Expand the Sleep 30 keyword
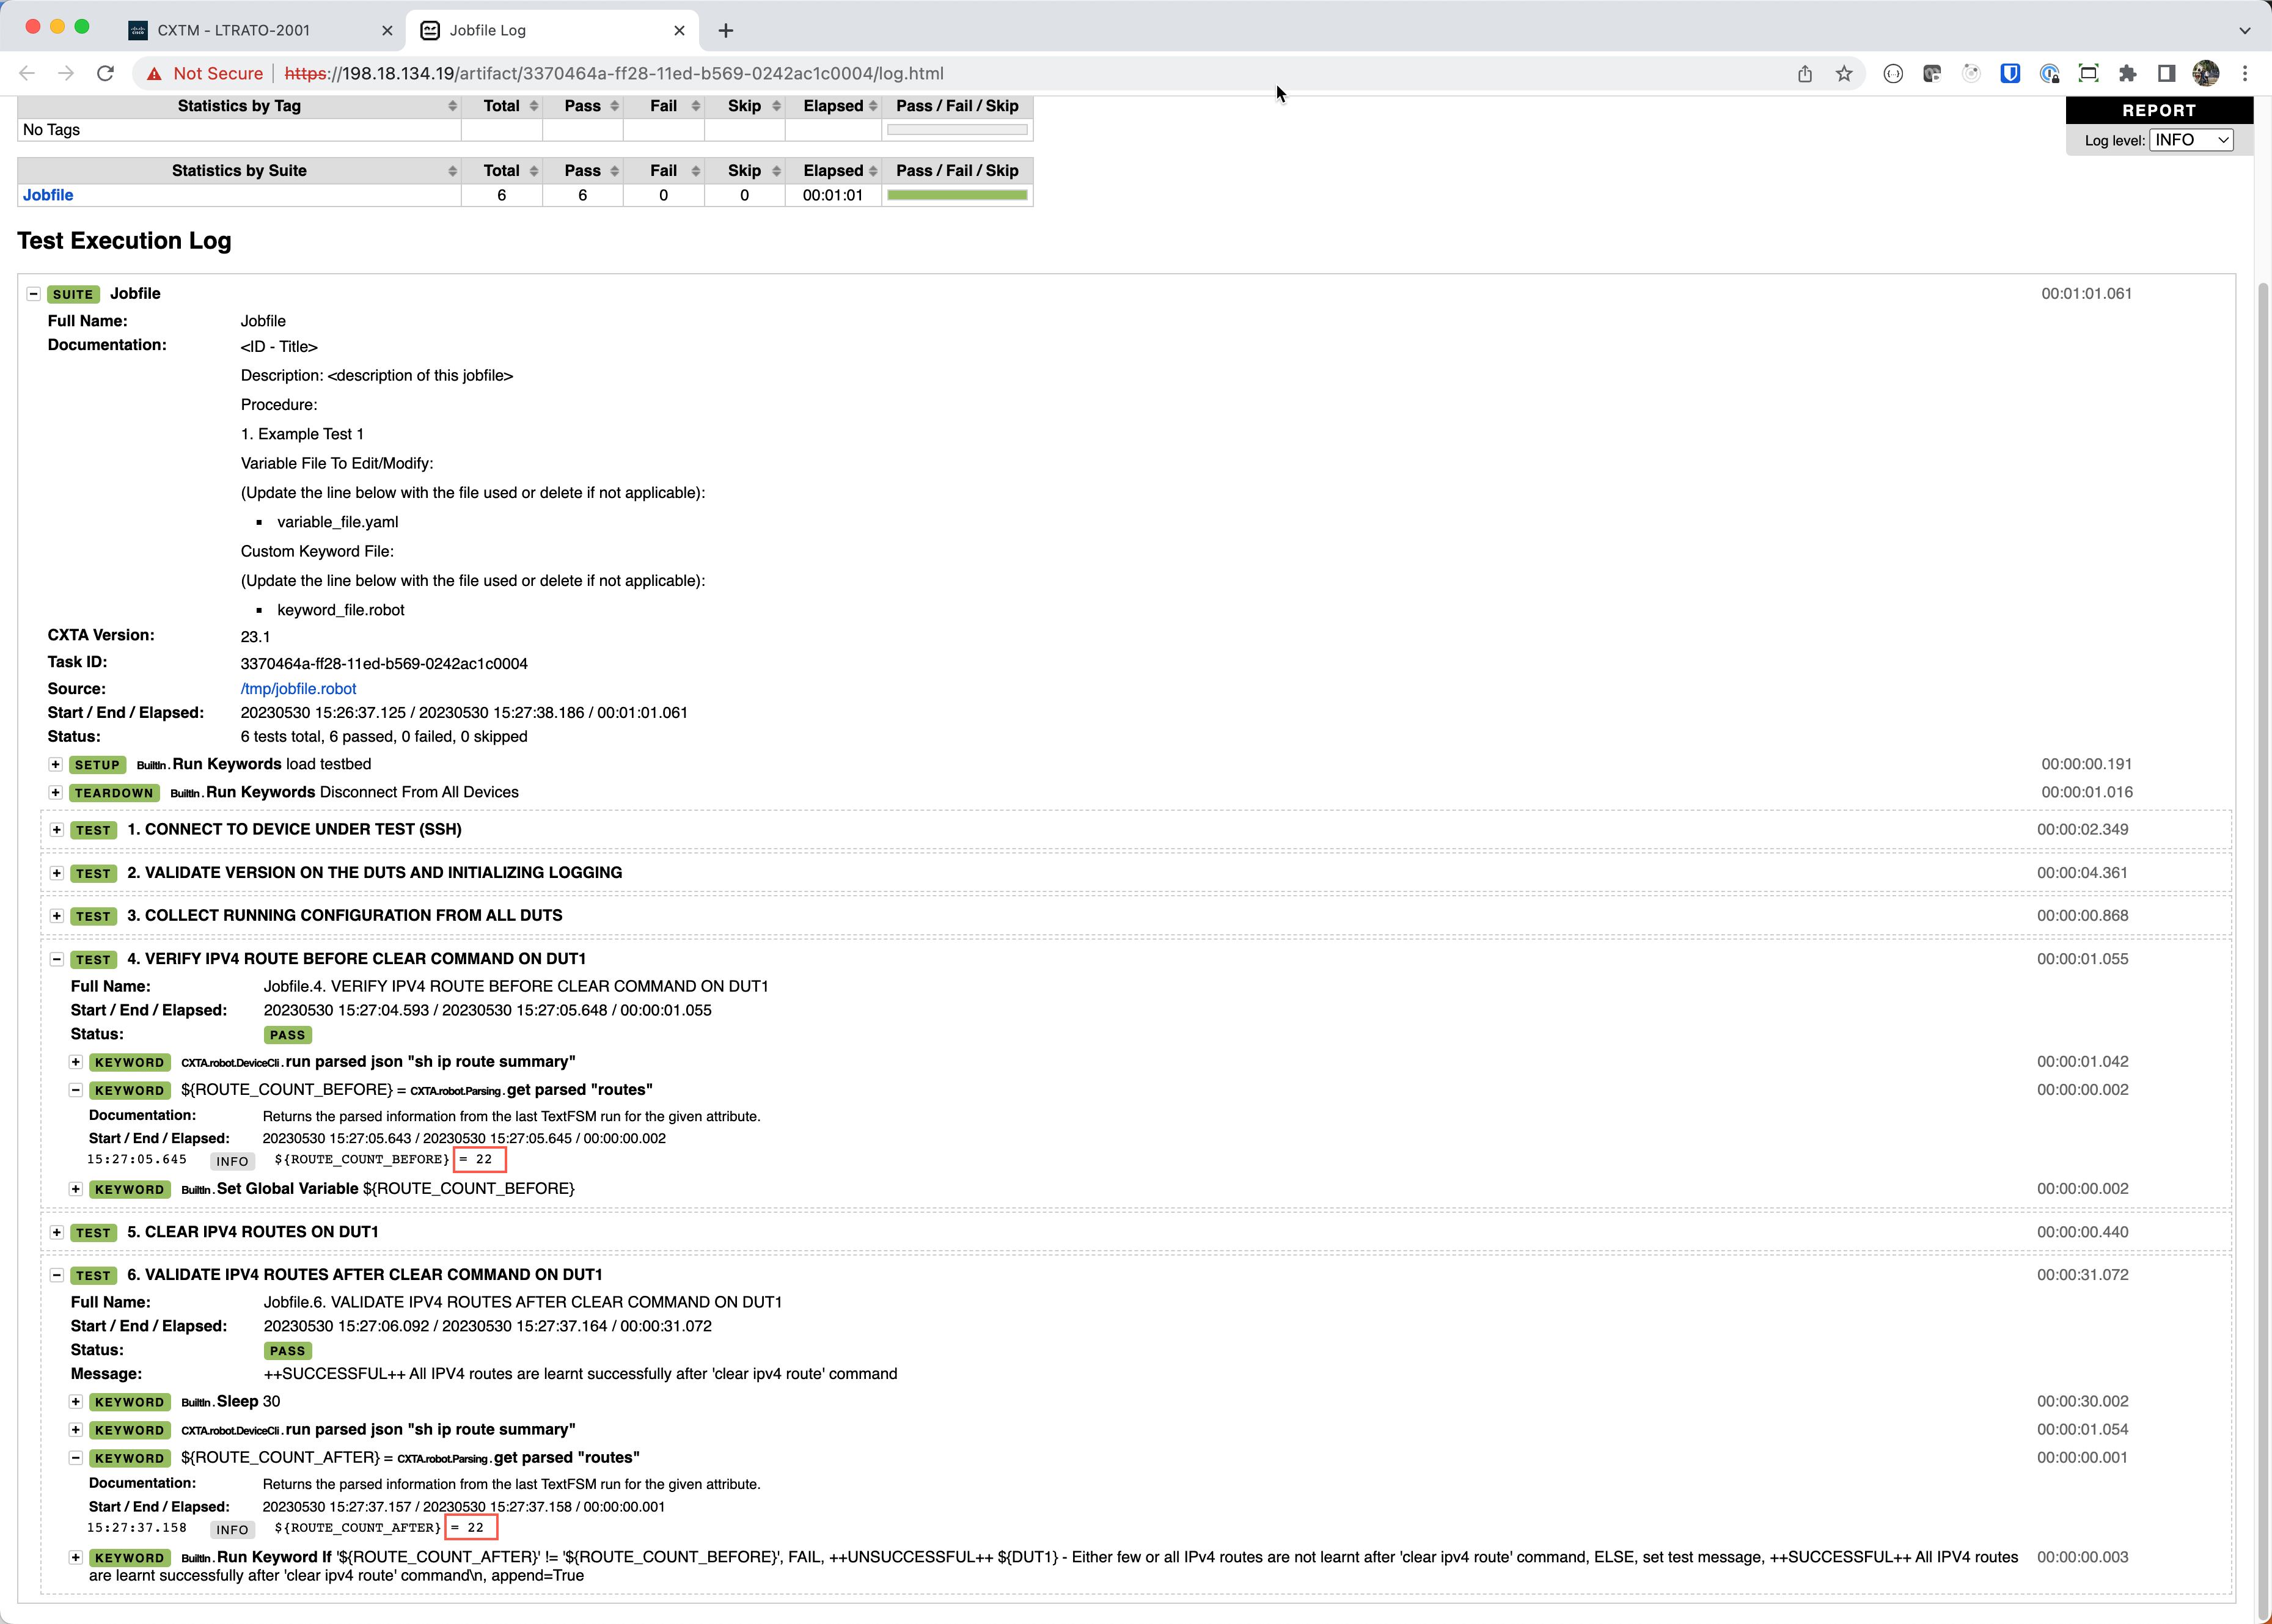The image size is (2272, 1624). click(x=75, y=1402)
